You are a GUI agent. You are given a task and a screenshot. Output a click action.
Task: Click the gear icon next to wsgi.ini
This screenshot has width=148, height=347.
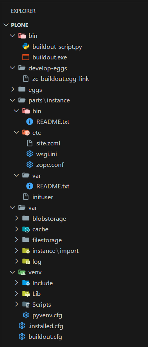coord(30,154)
